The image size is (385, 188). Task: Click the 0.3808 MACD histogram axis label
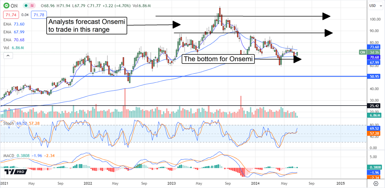coord(374,167)
